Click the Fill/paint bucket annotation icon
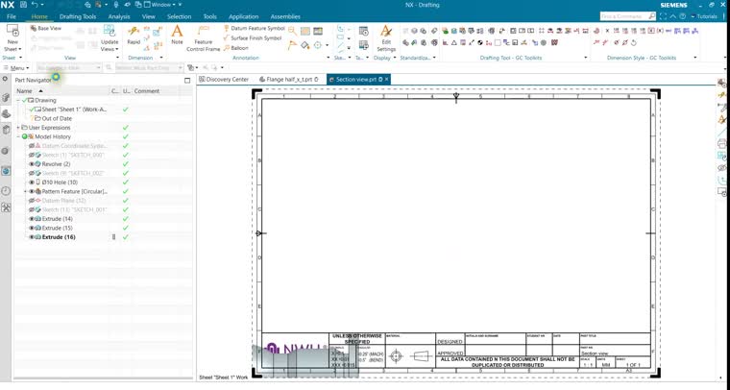The width and height of the screenshot is (730, 390). click(x=304, y=45)
